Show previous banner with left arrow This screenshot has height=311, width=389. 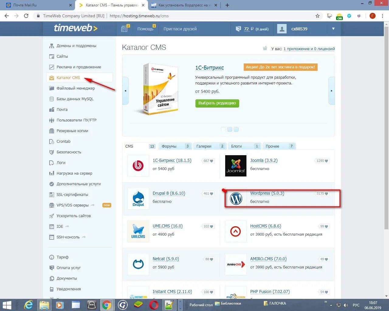coord(126,91)
